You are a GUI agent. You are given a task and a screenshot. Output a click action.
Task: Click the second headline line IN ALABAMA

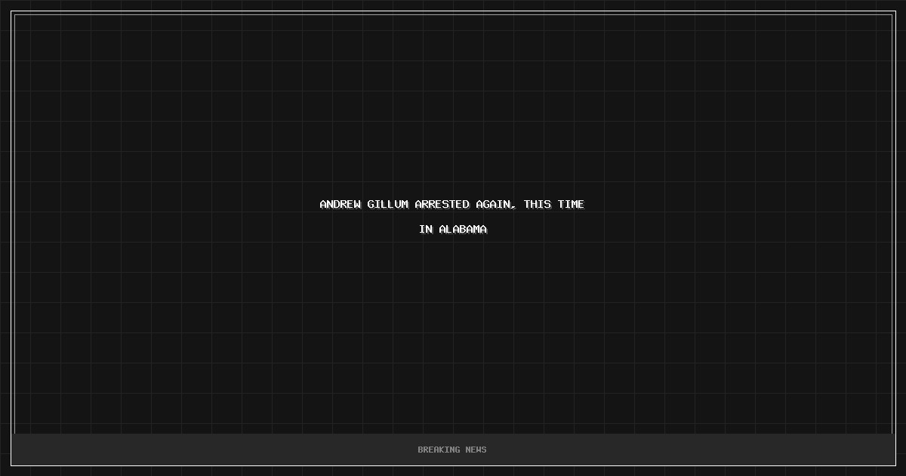tap(453, 229)
